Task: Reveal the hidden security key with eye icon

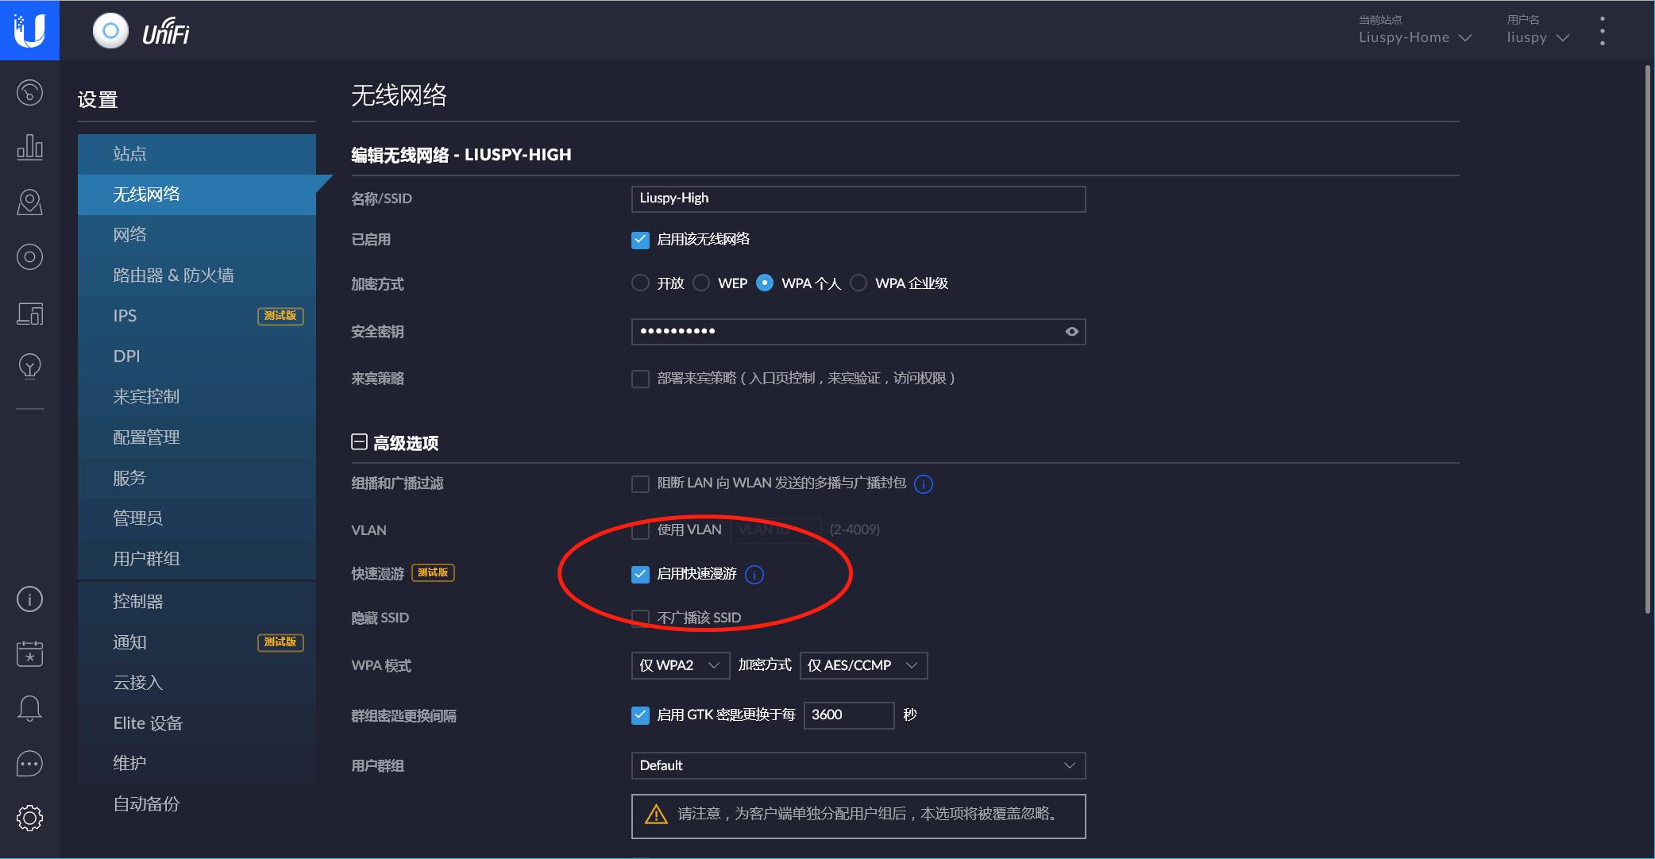Action: click(1071, 332)
